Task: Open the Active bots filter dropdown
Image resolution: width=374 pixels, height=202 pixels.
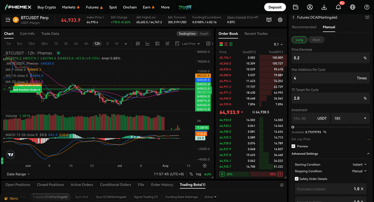Action: tap(211, 197)
